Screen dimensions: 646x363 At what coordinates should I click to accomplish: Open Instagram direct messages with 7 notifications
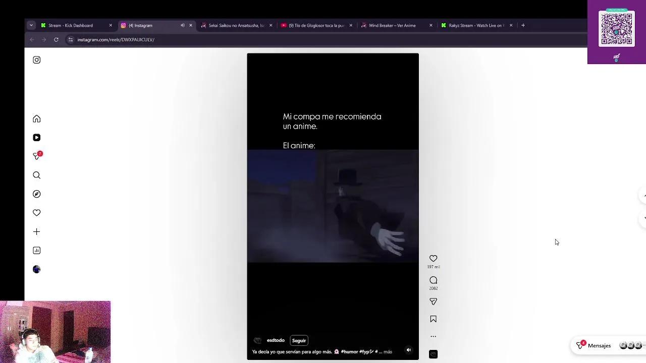click(36, 156)
